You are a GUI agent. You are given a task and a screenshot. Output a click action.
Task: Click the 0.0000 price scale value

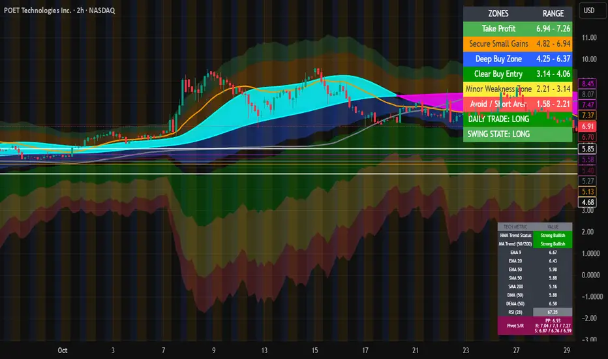(590, 275)
